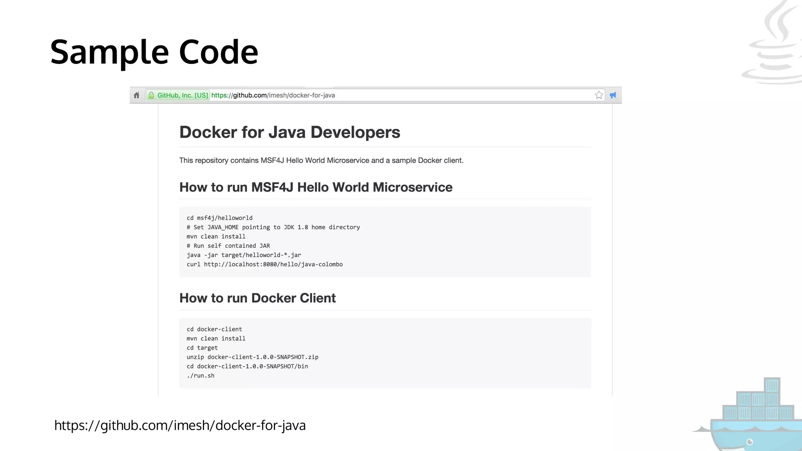Click the cd msf4j/helloworld command line
The height and width of the screenshot is (451, 802).
pos(219,218)
